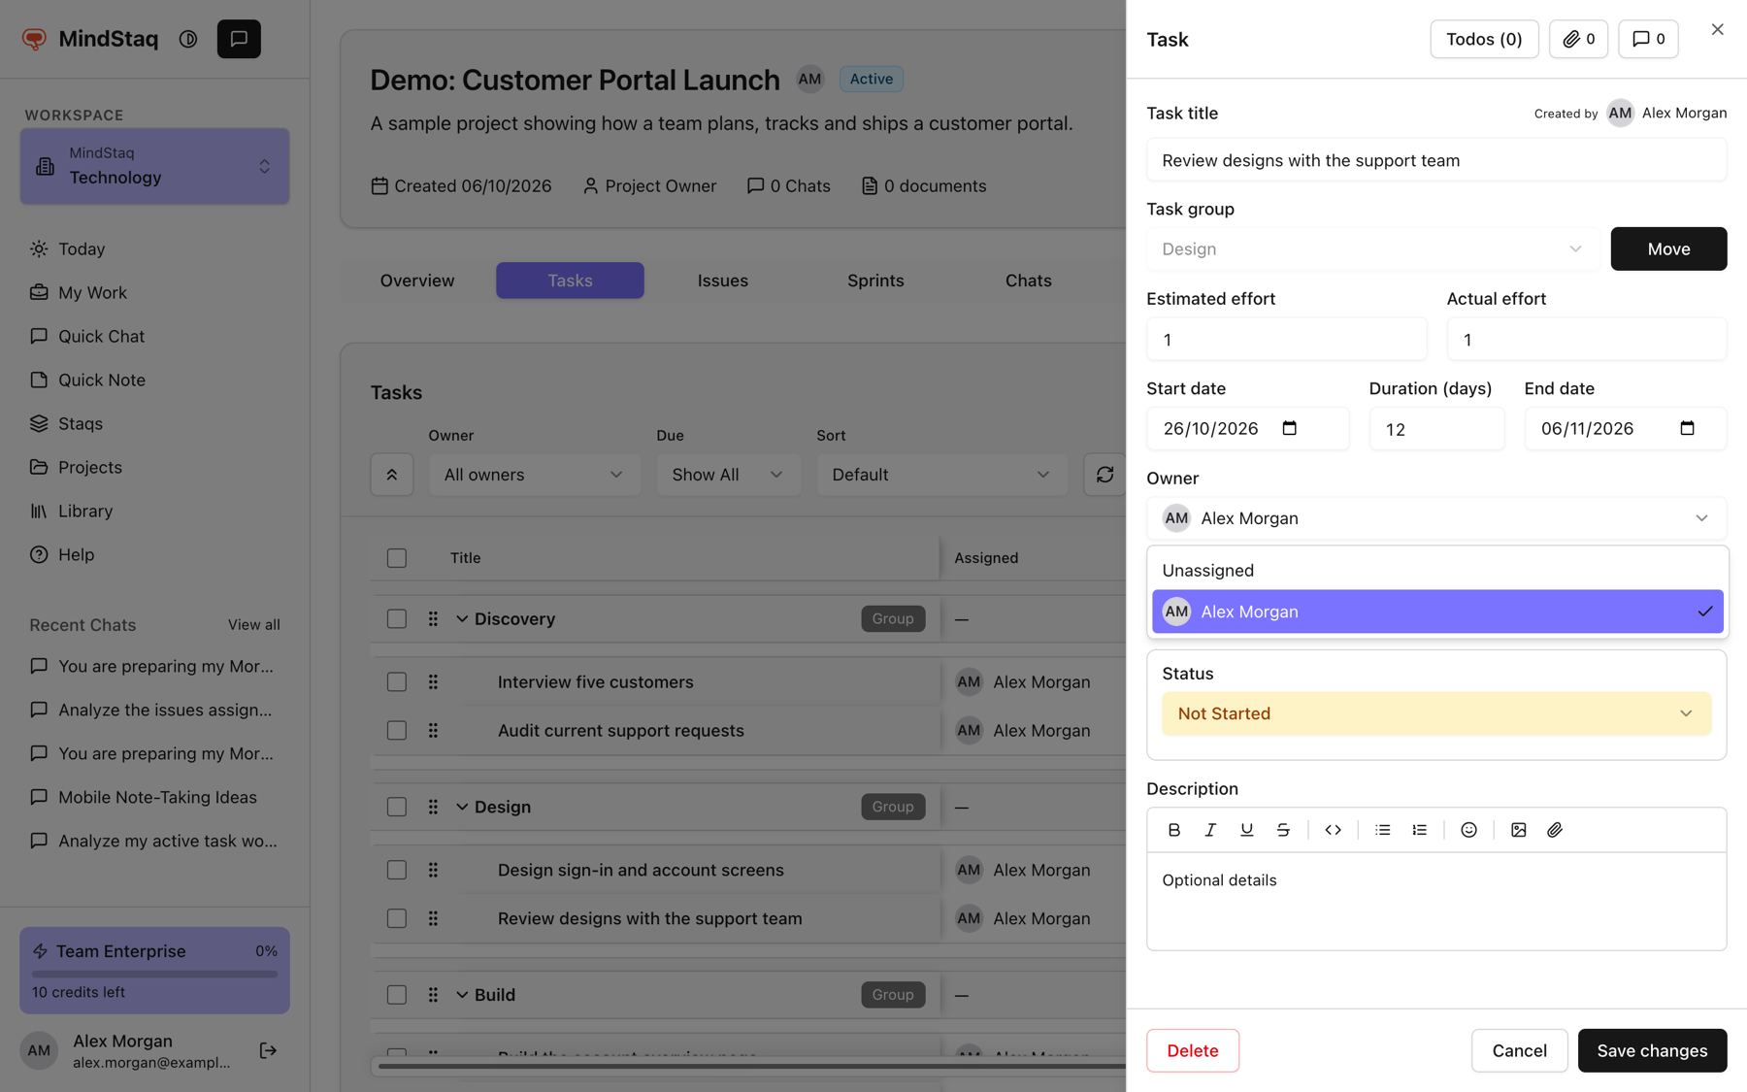Viewport: 1747px width, 1092px height.
Task: Tick the select-all checkbox in Title header
Action: [x=397, y=558]
